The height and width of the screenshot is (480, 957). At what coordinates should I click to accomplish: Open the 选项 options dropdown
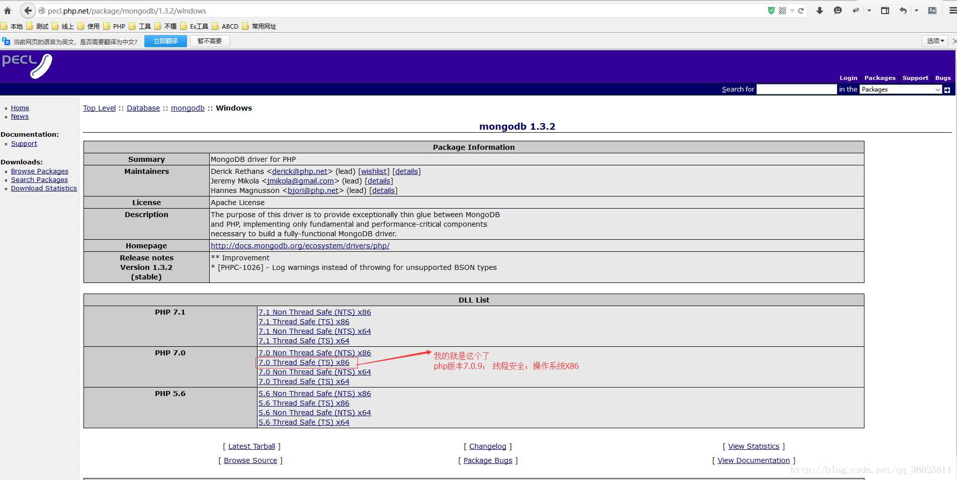click(935, 41)
